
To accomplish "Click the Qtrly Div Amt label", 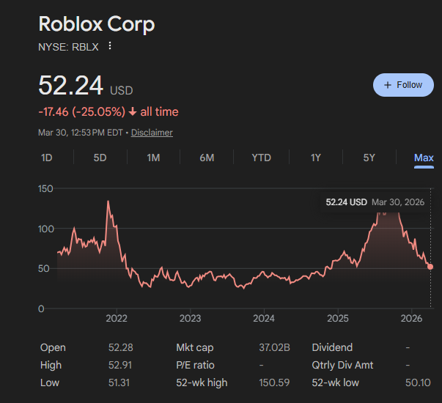I will coord(342,365).
